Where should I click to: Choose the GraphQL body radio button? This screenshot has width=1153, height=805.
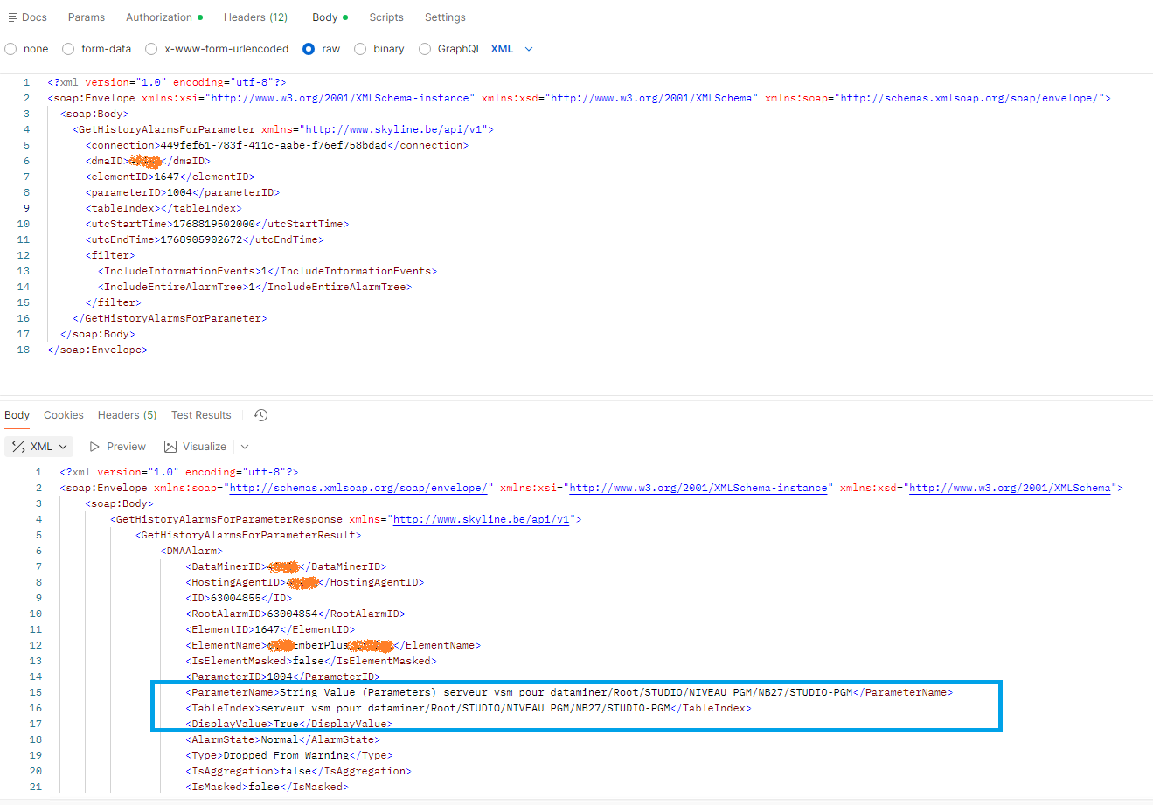(425, 49)
